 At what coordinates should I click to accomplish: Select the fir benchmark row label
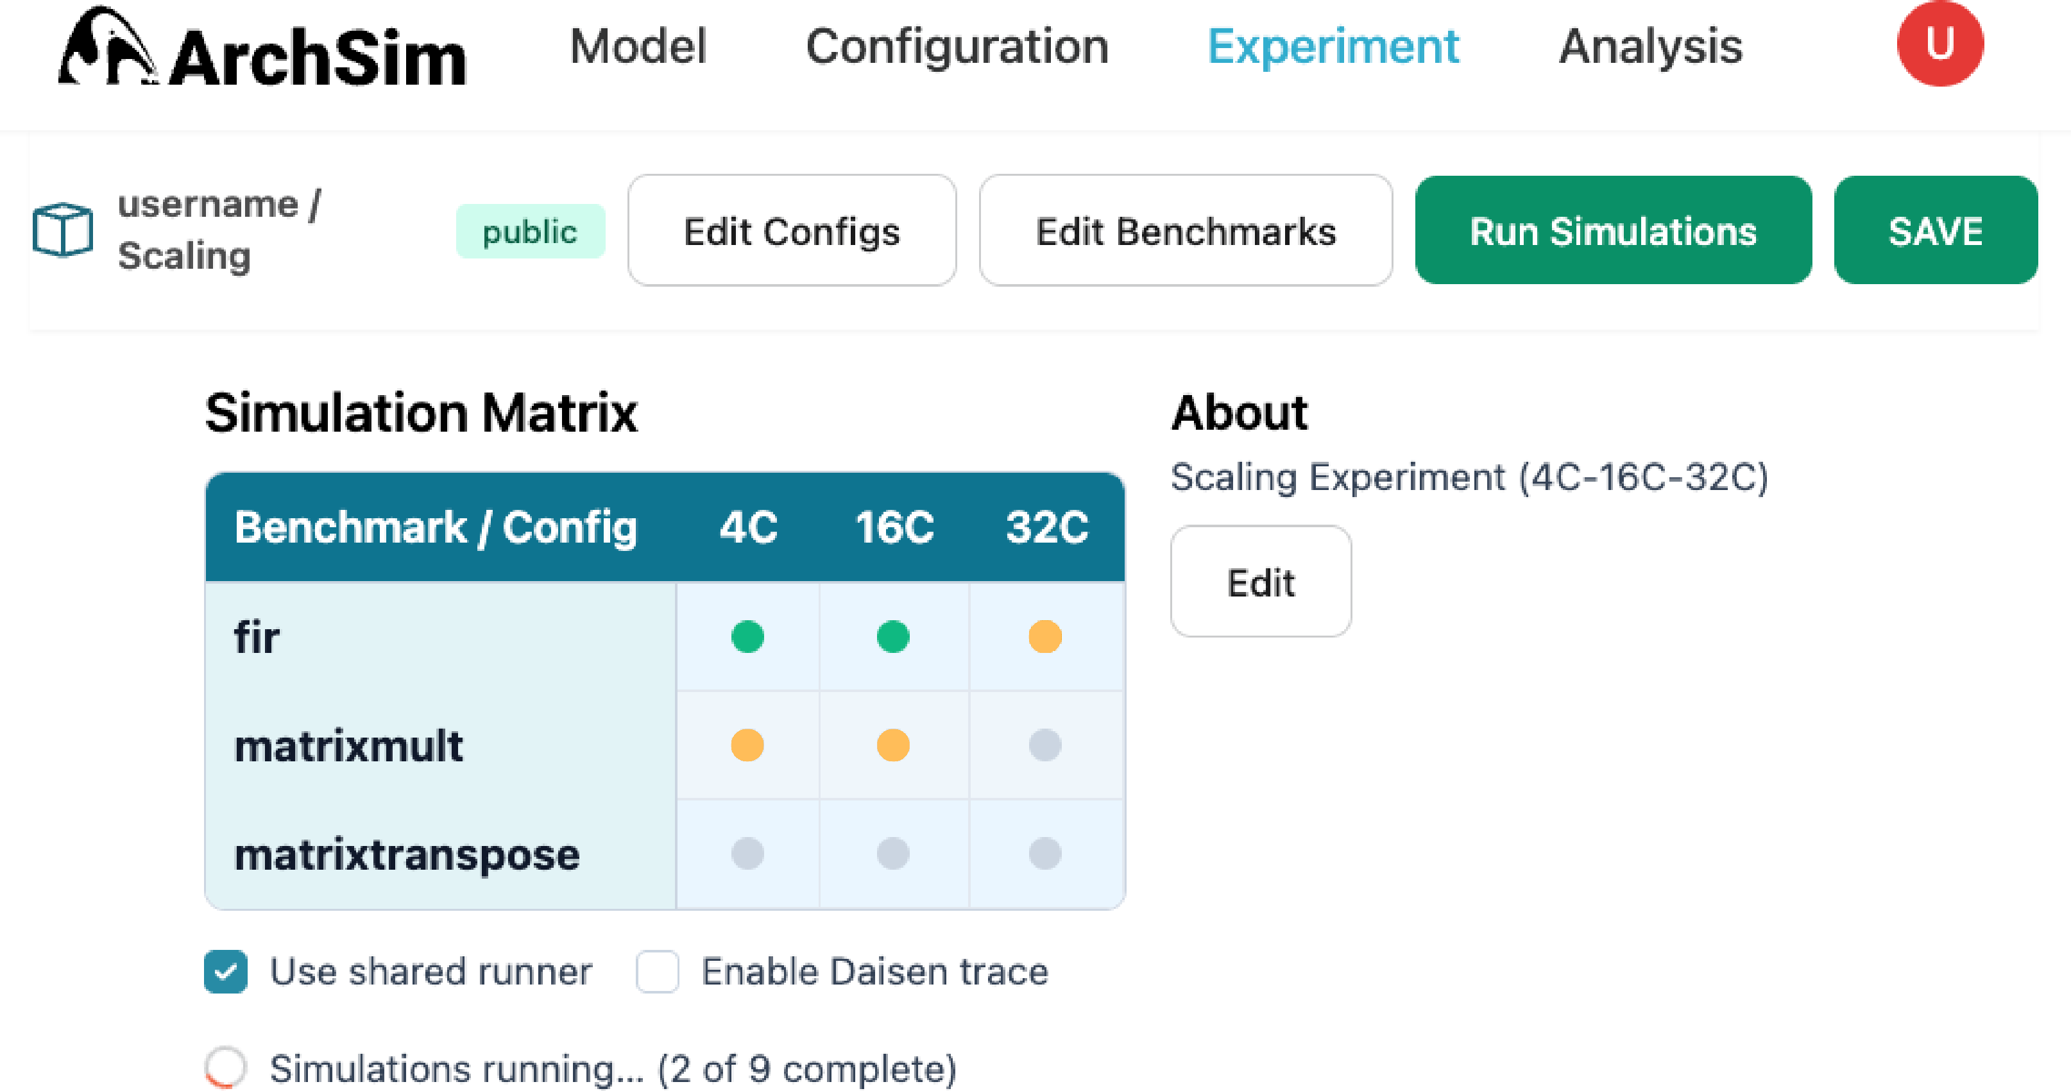[257, 637]
